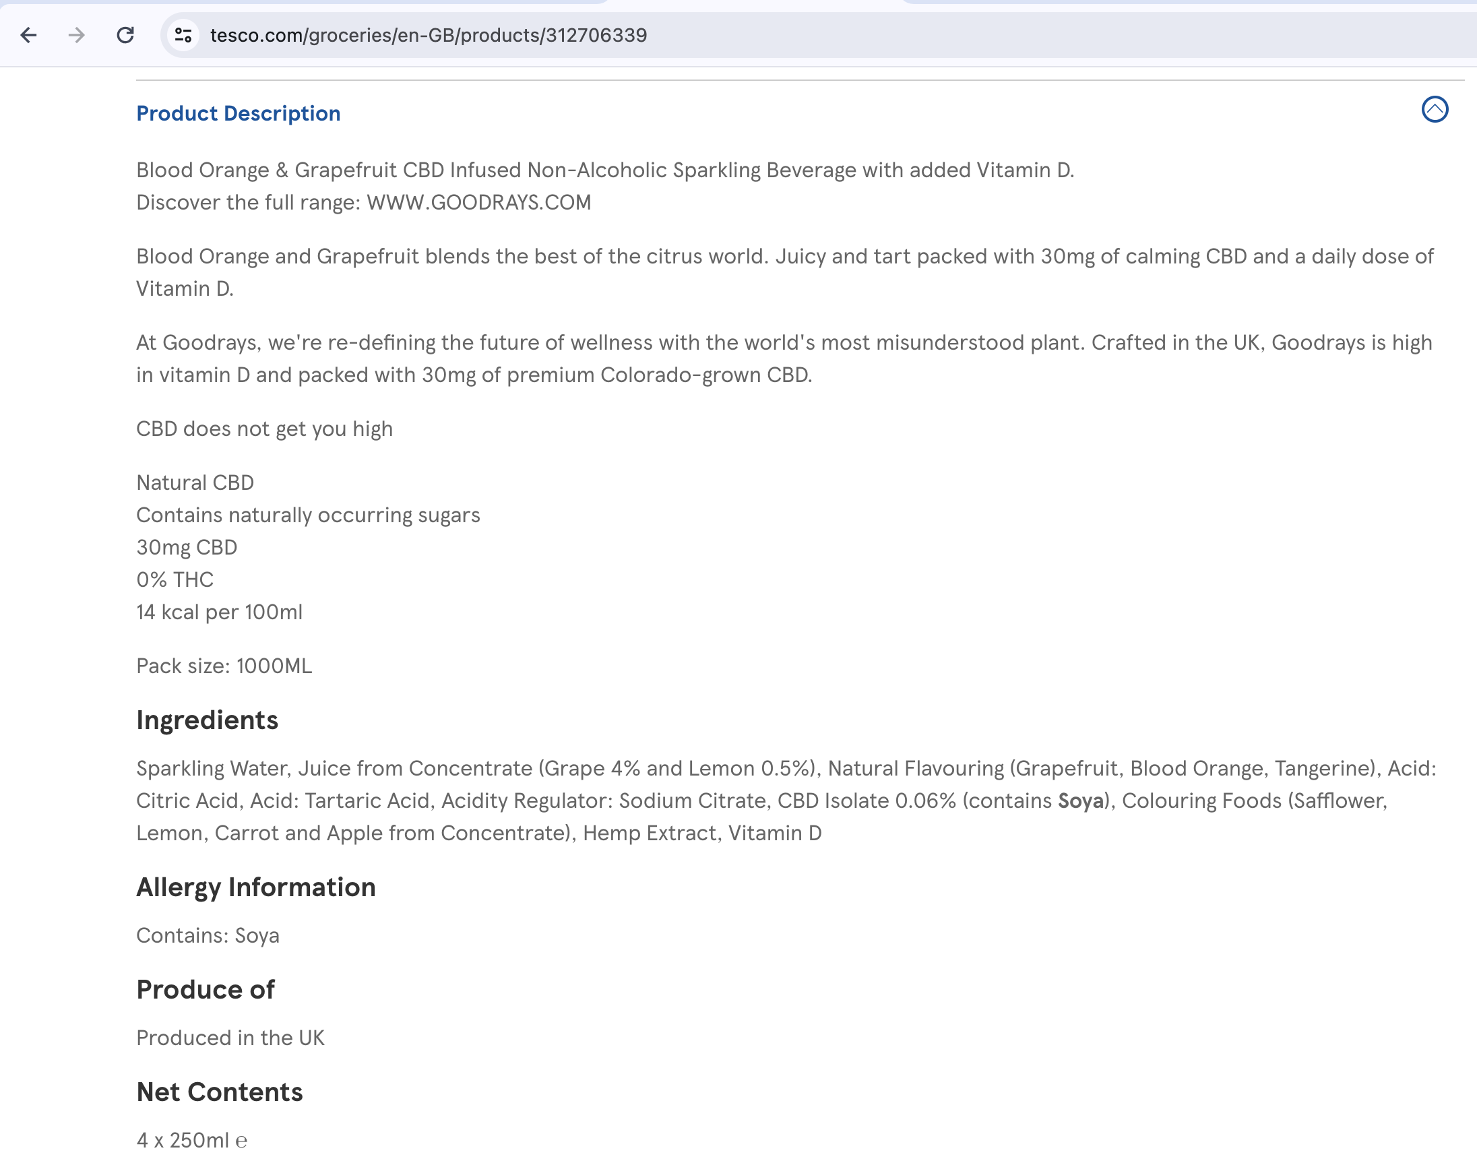This screenshot has height=1163, width=1477.
Task: Click the WWW.GOODRAYS.COM text
Action: coord(478,203)
